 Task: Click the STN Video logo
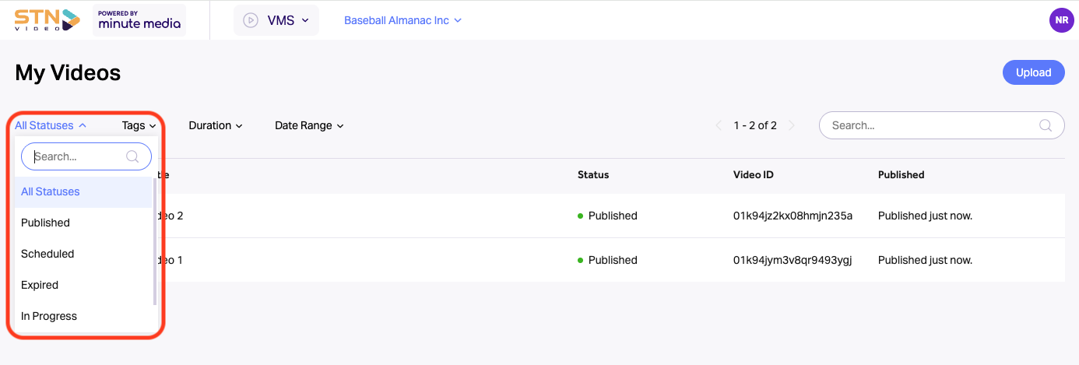pyautogui.click(x=47, y=20)
